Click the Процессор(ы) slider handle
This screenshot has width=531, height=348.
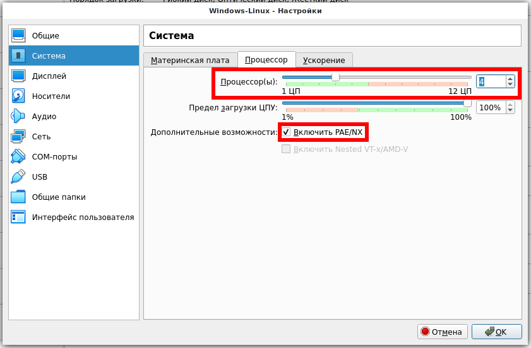point(335,77)
